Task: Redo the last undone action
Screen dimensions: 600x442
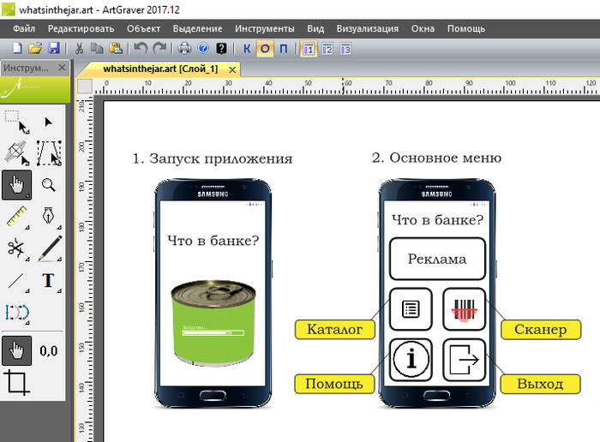Action: coord(159,49)
